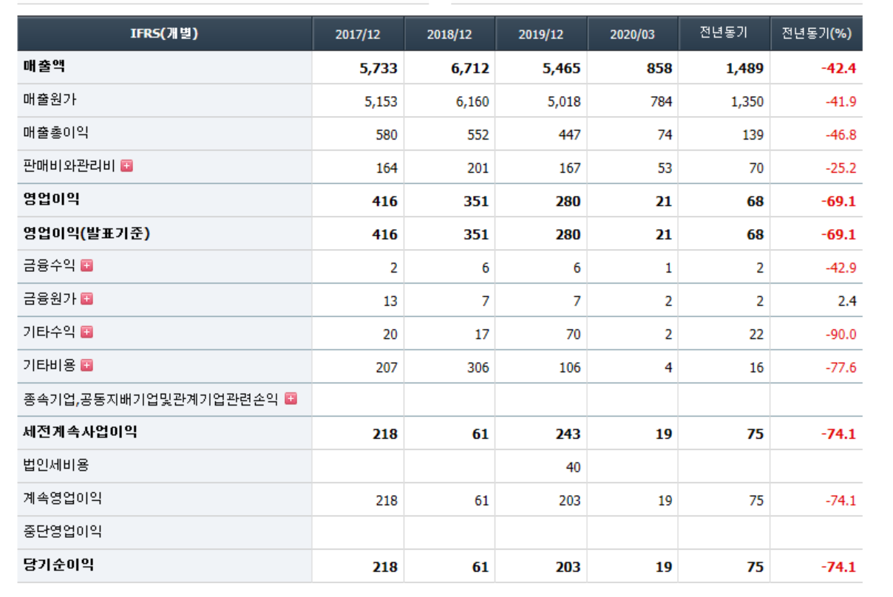This screenshot has width=893, height=597.
Task: Select the 법인세비용 row label
Action: pos(56,465)
